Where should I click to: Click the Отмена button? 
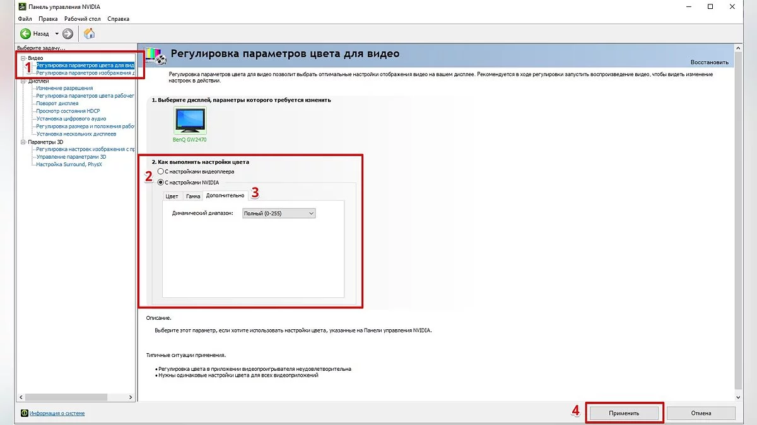pyautogui.click(x=701, y=413)
